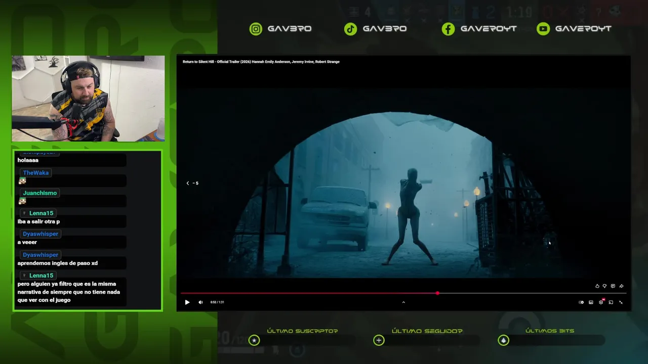Click the ÚLTIMO SUSCRIPTOR label
The image size is (648, 364).
pyautogui.click(x=302, y=331)
